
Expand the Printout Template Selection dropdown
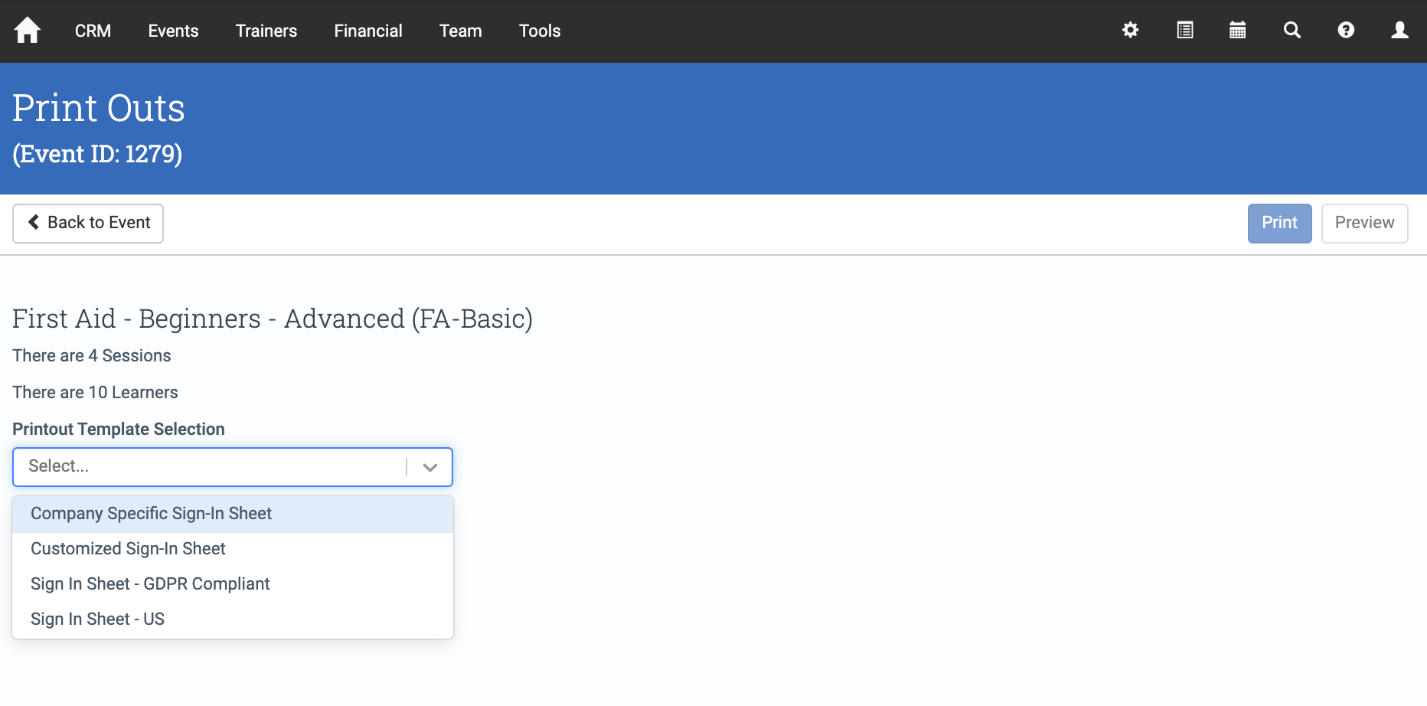(429, 466)
